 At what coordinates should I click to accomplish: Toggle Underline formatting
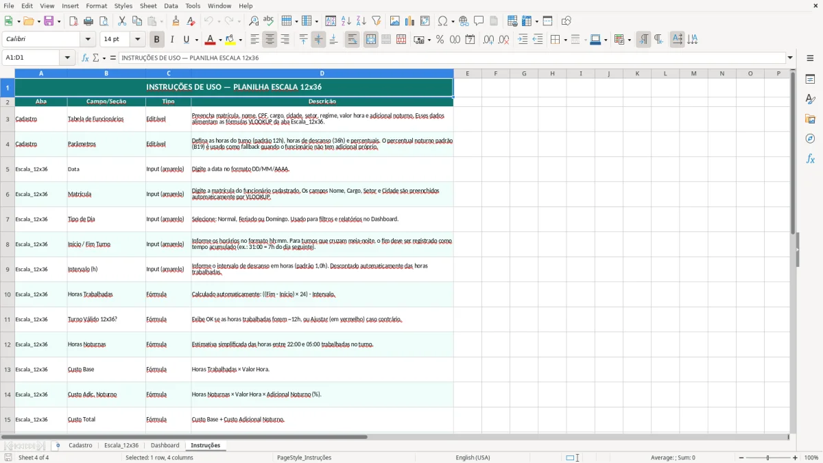[x=187, y=40]
